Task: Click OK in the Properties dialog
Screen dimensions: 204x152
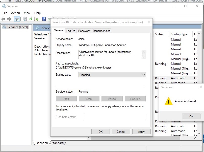Action: click(x=100, y=132)
